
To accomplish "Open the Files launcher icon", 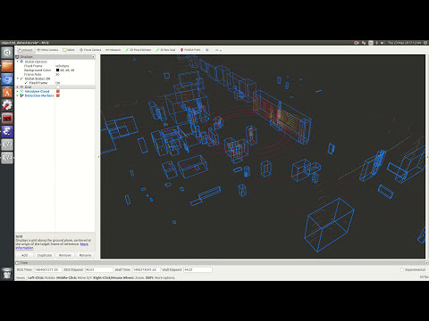I will (7, 66).
